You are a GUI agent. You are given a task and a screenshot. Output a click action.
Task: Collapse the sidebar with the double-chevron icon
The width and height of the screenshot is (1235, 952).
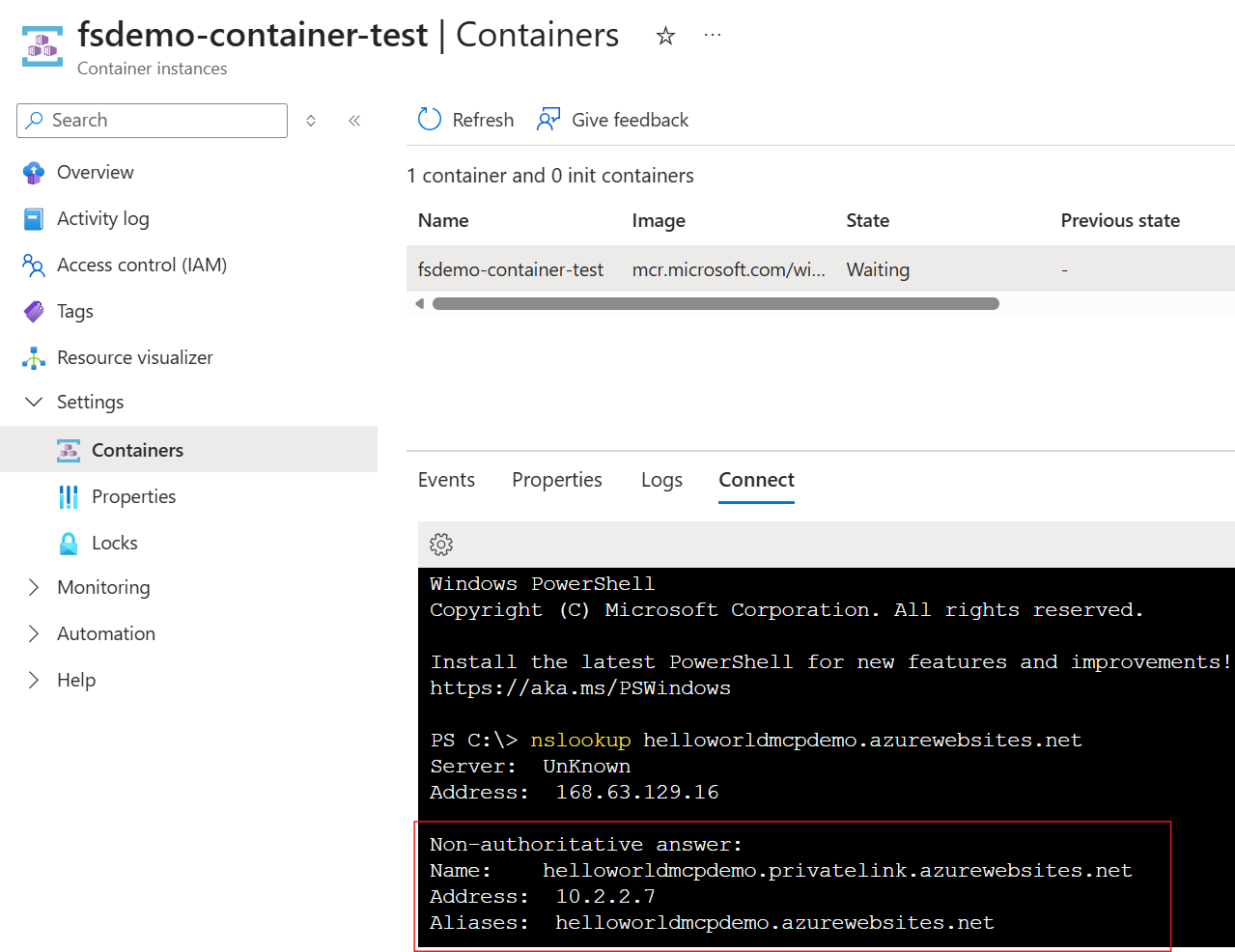click(x=354, y=121)
